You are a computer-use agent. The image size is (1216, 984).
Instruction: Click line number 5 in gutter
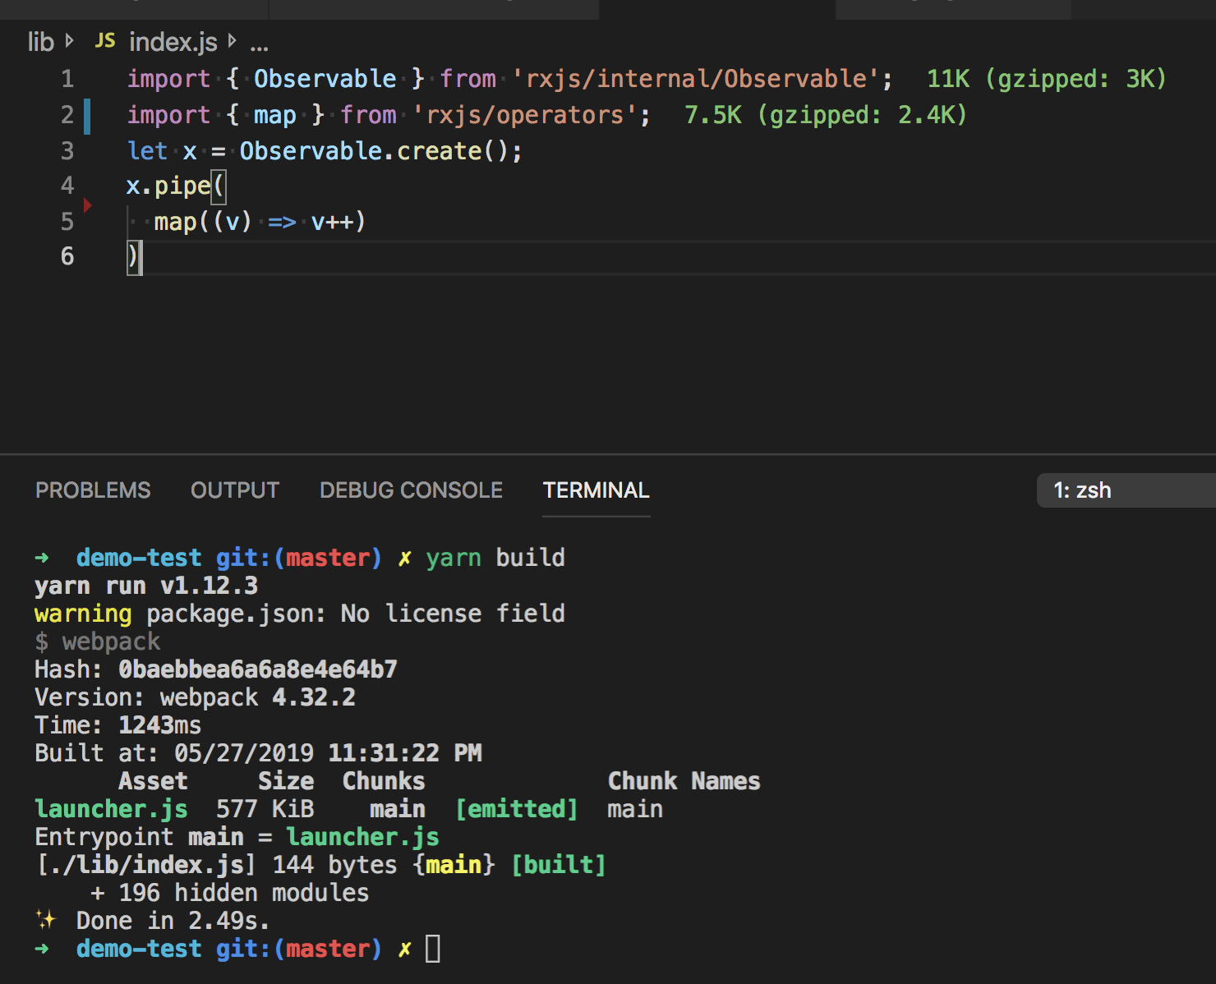click(67, 222)
